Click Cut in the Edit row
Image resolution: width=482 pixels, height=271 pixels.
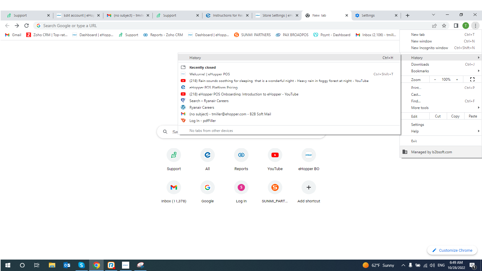(438, 116)
